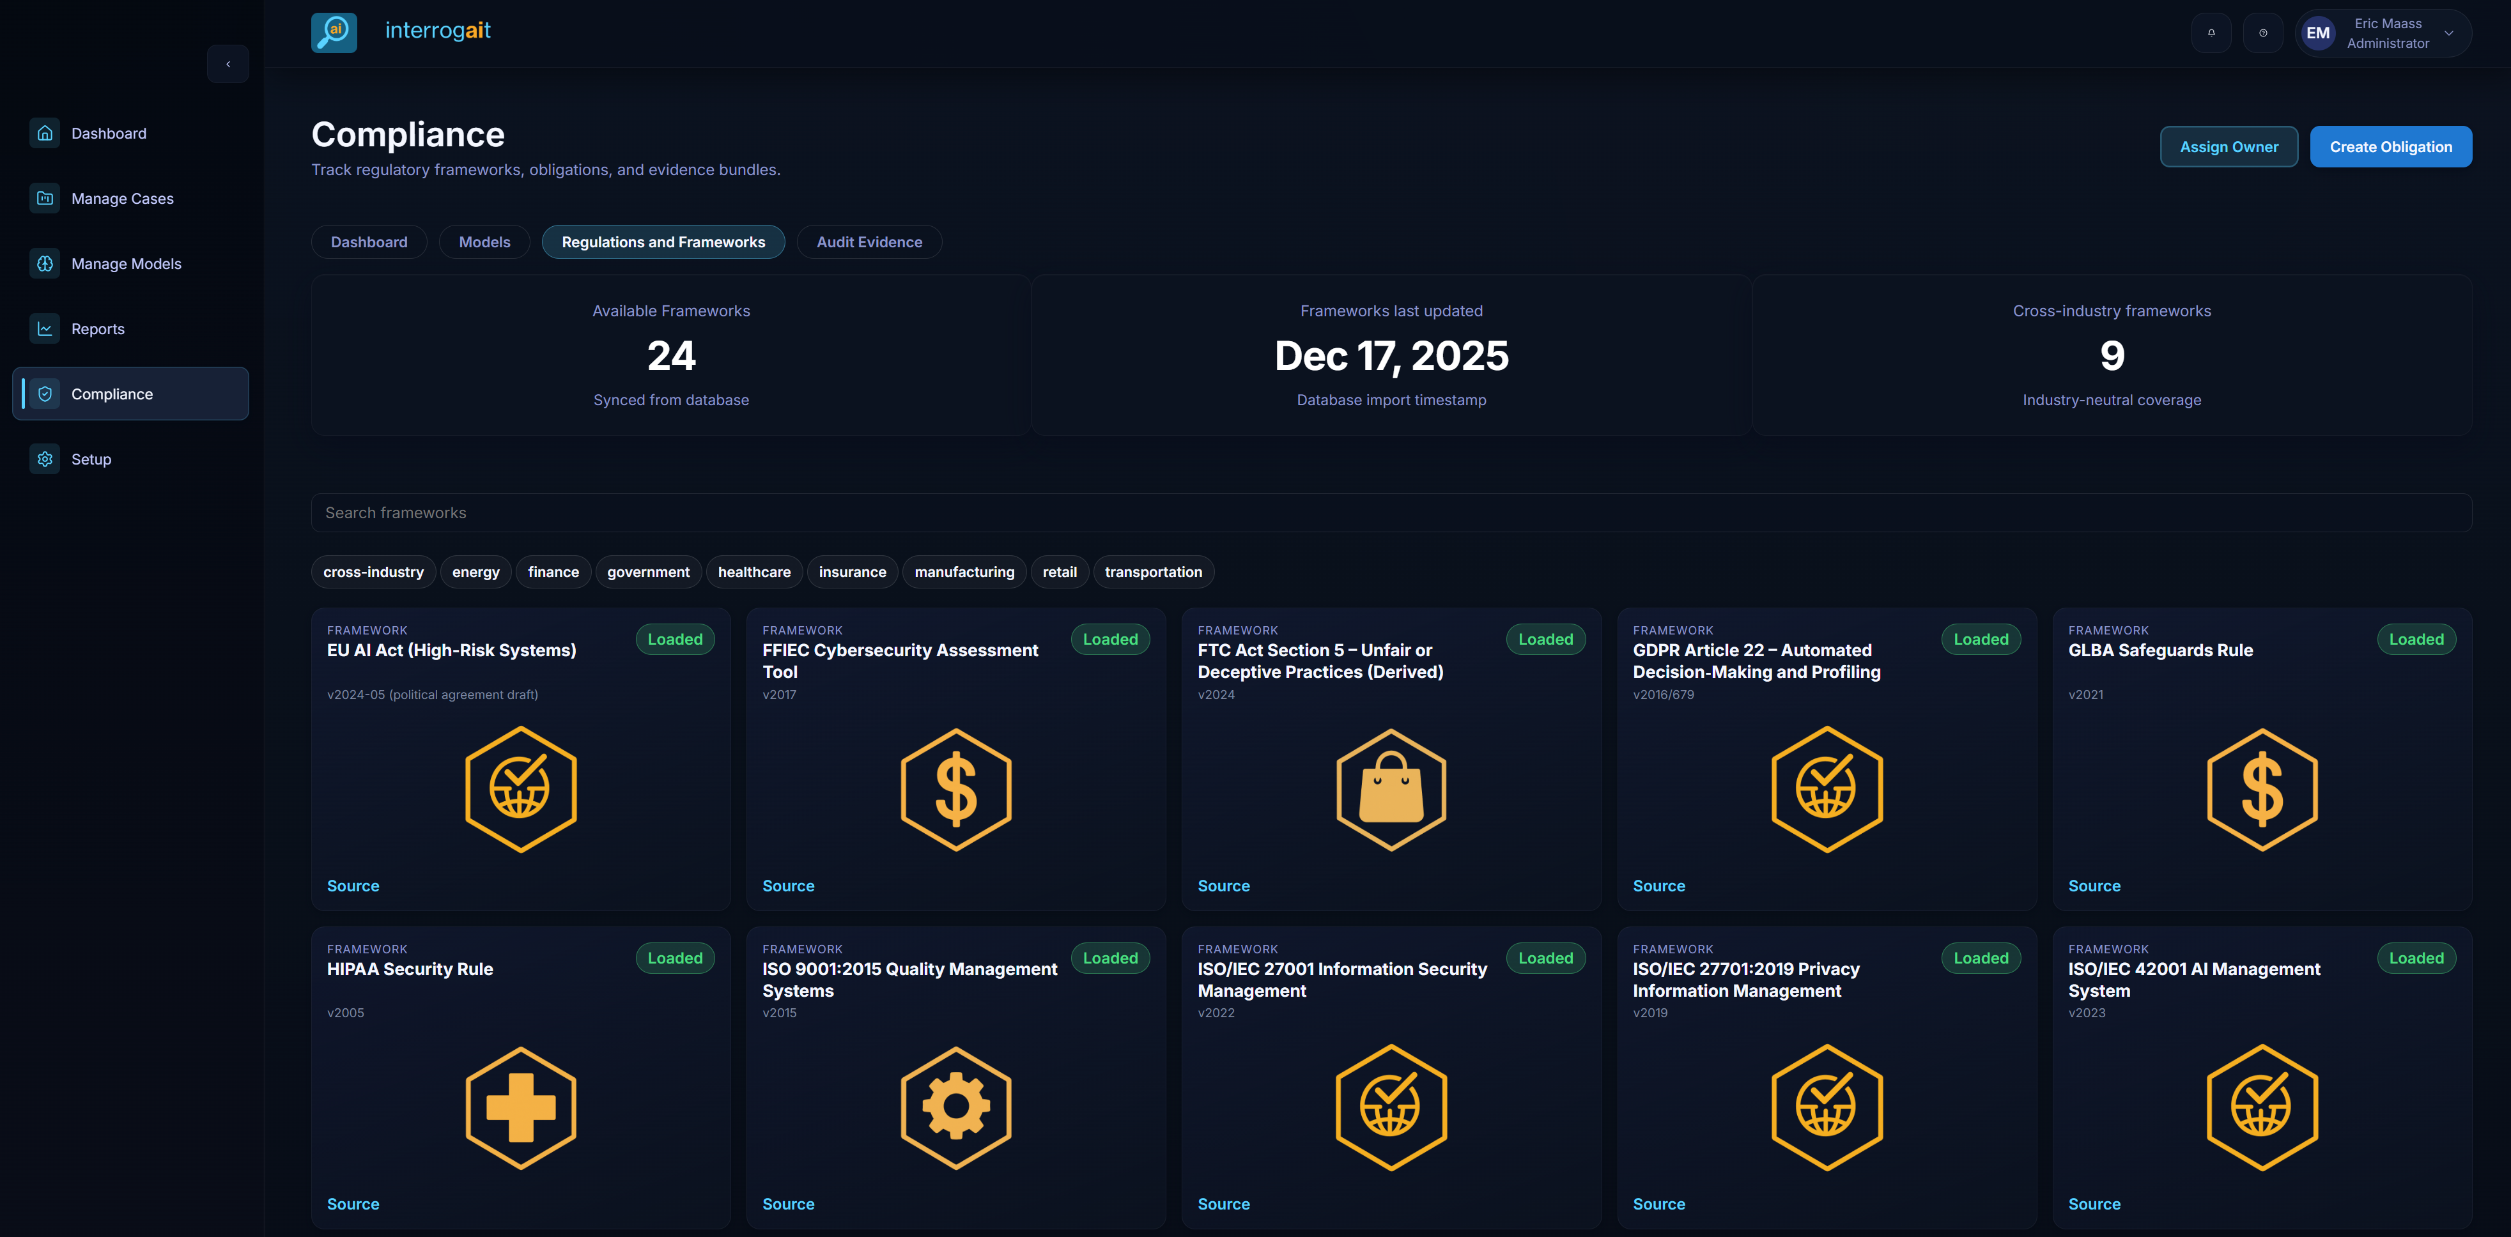The image size is (2511, 1237).
Task: Click the interrogait magnifier logo
Action: (334, 32)
